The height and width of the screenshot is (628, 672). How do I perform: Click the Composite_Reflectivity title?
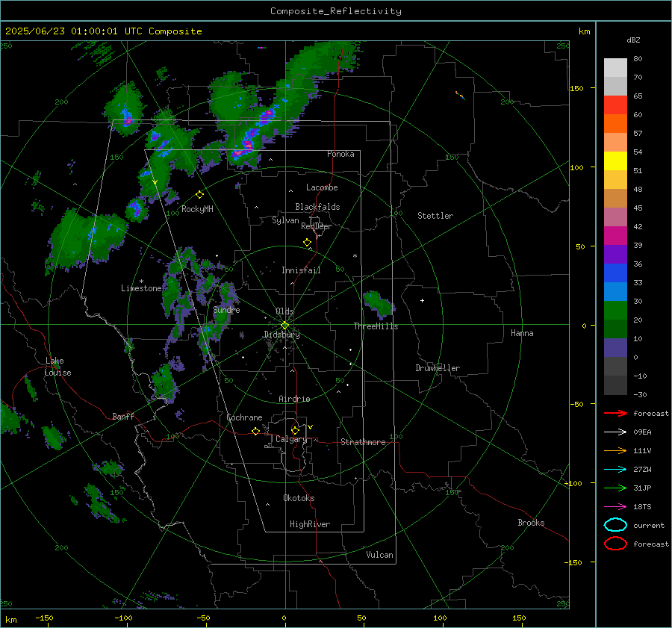pyautogui.click(x=336, y=11)
